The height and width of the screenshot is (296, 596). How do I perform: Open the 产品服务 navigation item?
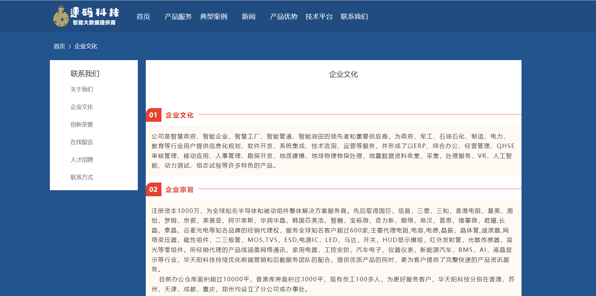pyautogui.click(x=178, y=17)
